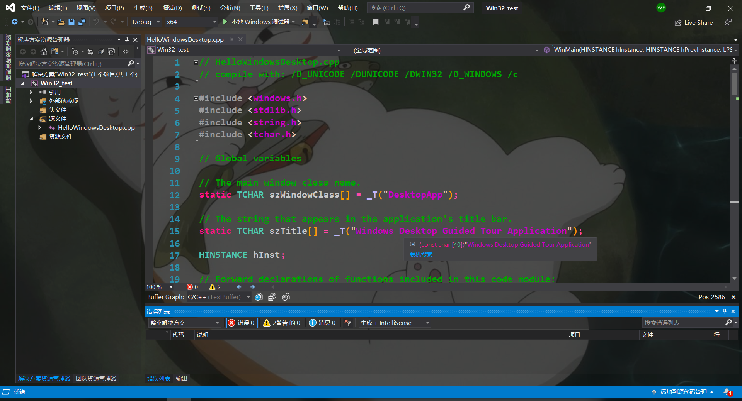Start the 本地 Windows 调试器 (green play icon)
The width and height of the screenshot is (742, 401).
coord(225,22)
